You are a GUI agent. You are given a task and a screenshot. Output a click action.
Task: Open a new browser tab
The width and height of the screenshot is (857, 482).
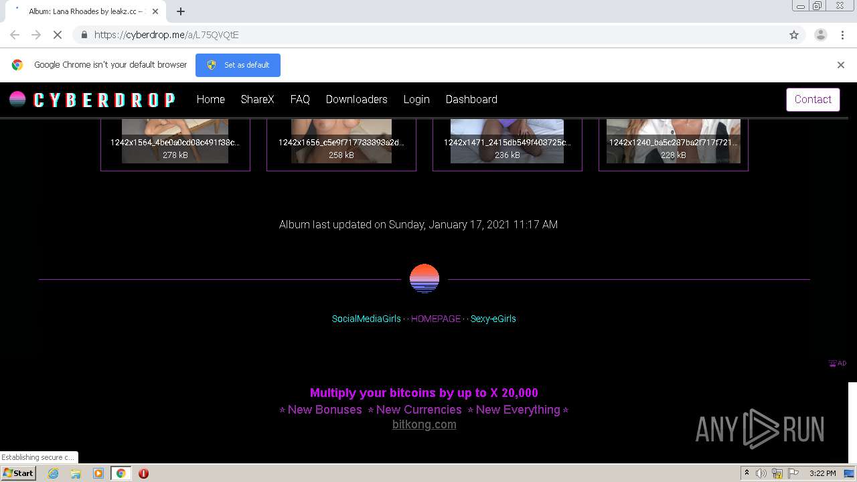181,11
